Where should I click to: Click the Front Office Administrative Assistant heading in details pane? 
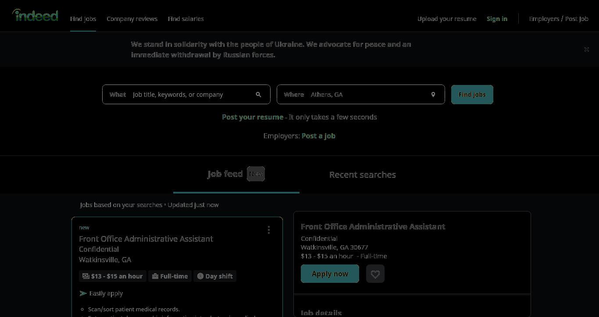(373, 226)
